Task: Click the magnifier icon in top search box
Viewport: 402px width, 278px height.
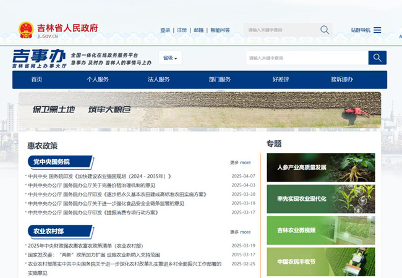Action: [325, 30]
